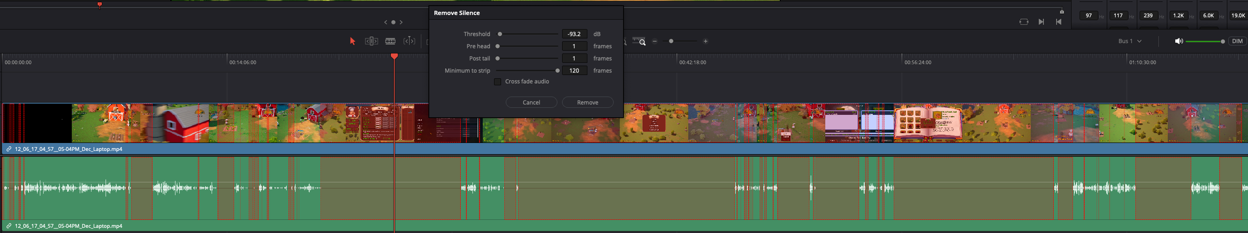Toggle the DIM monitoring button
1248x233 pixels.
click(x=1237, y=41)
